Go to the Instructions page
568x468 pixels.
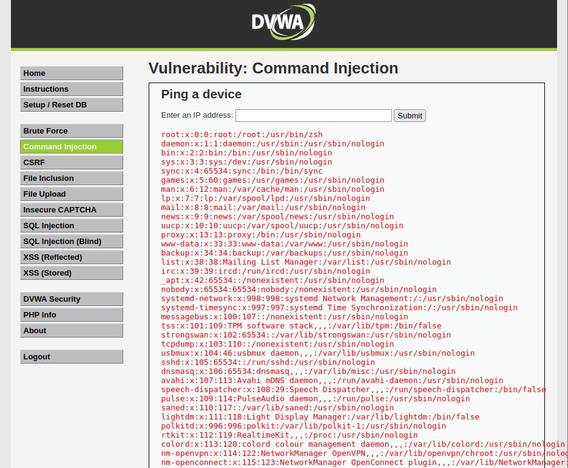coord(72,89)
